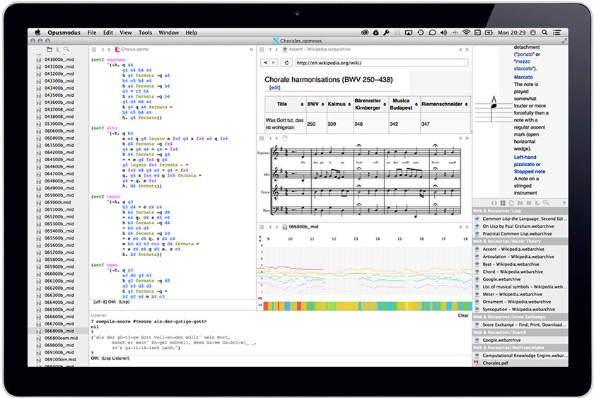Open On Lisp by Paul Graham.webarchive
Viewport: 594px width, 398px height.
(520, 226)
